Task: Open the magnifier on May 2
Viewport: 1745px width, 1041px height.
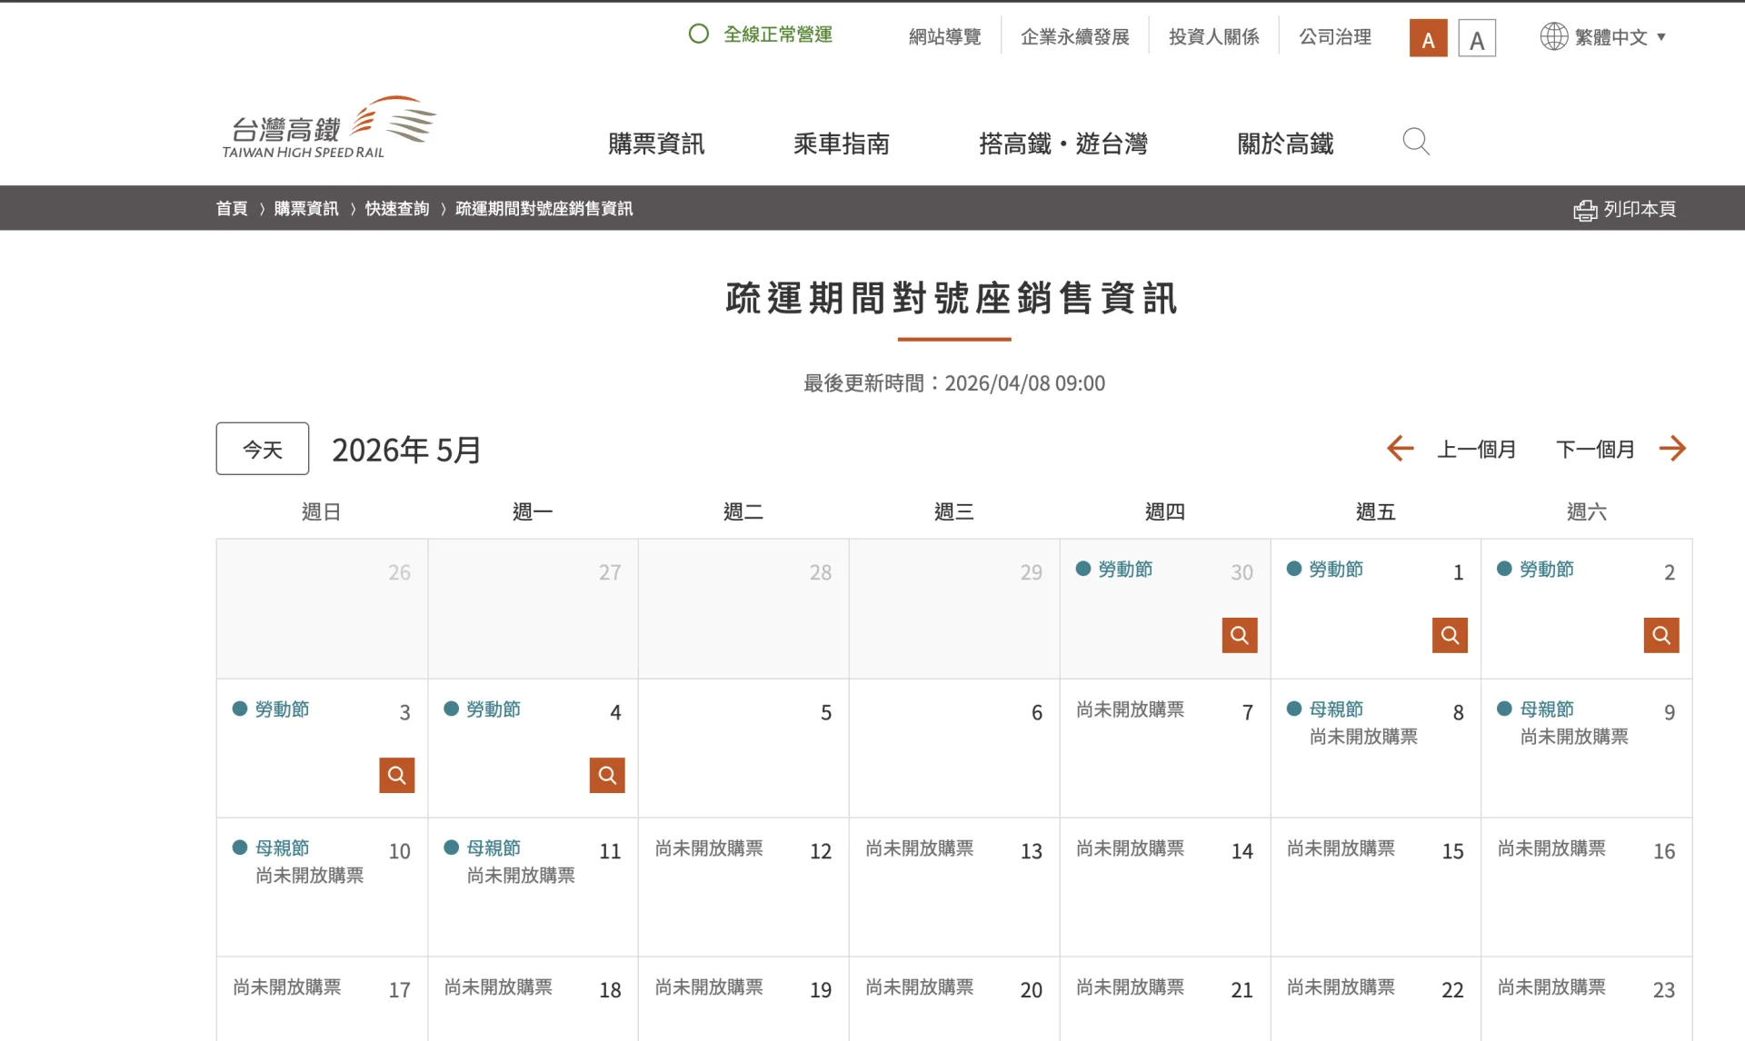Action: 1660,635
